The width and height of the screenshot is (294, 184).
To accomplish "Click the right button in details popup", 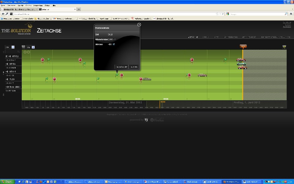I will 134,67.
